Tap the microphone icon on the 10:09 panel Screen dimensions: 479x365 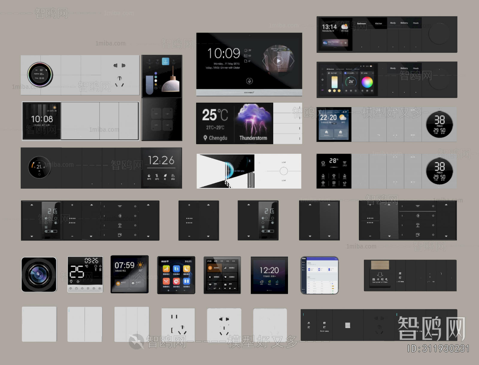point(249,81)
